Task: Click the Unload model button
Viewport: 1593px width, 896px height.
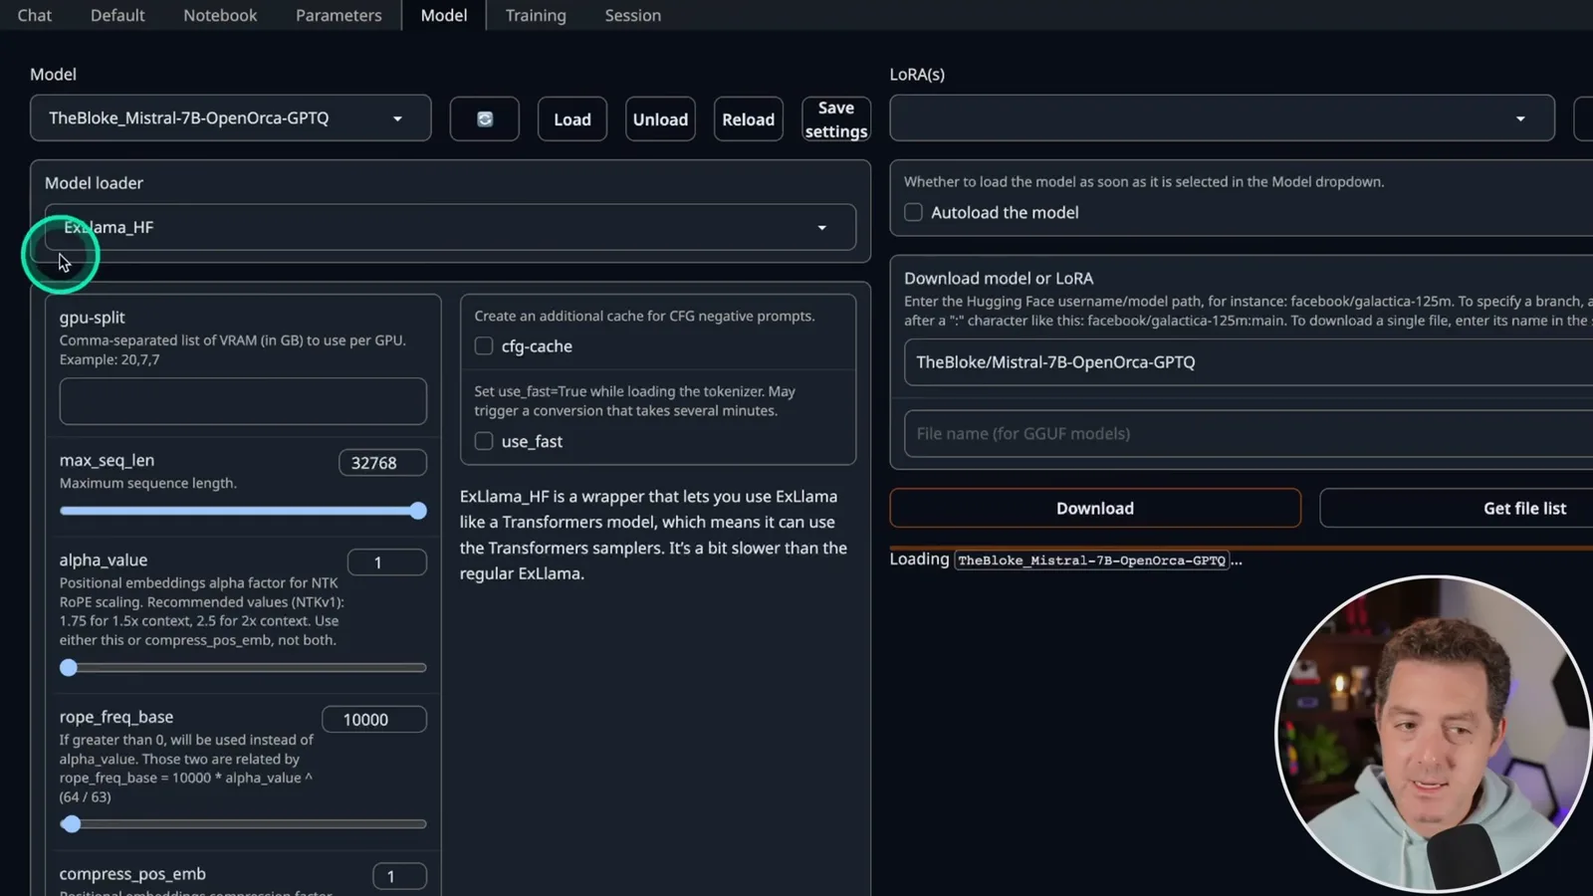Action: 660,118
